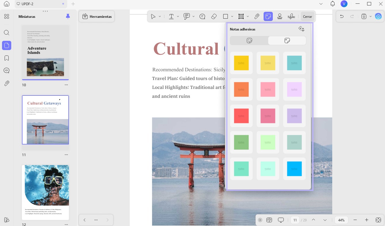This screenshot has height=226, width=385.
Task: Open the search panel in left sidebar
Action: (7, 33)
